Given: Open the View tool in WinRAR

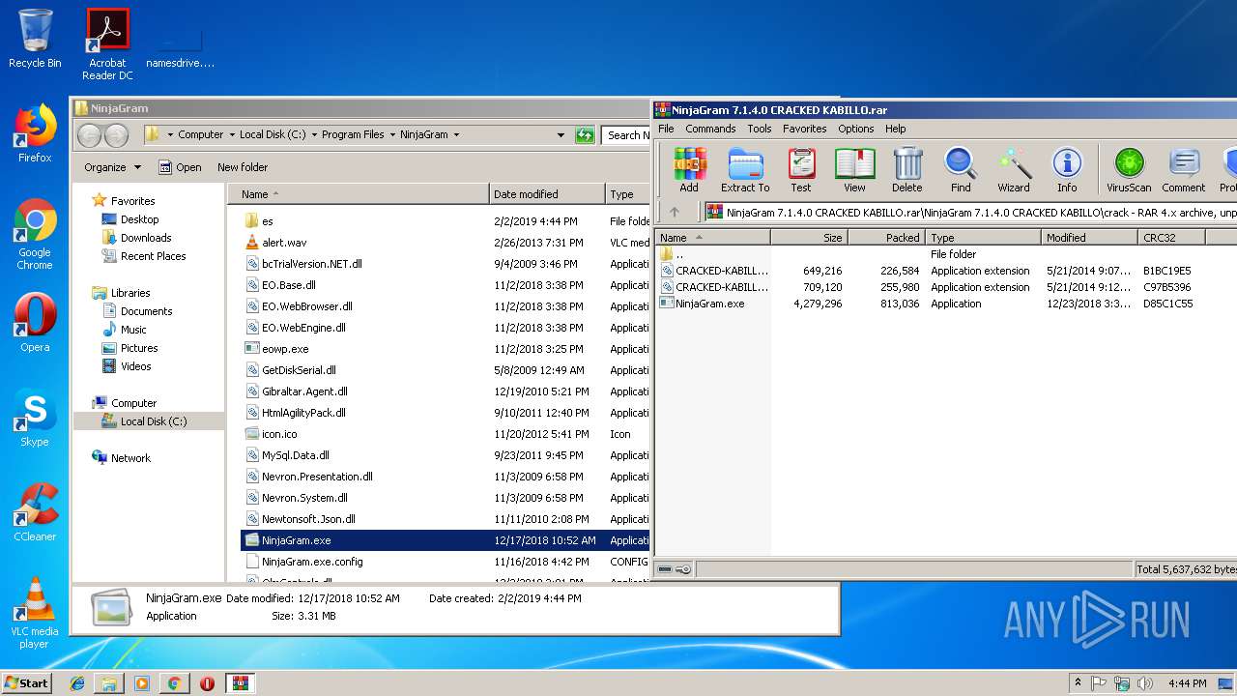Looking at the screenshot, I should click(x=854, y=170).
